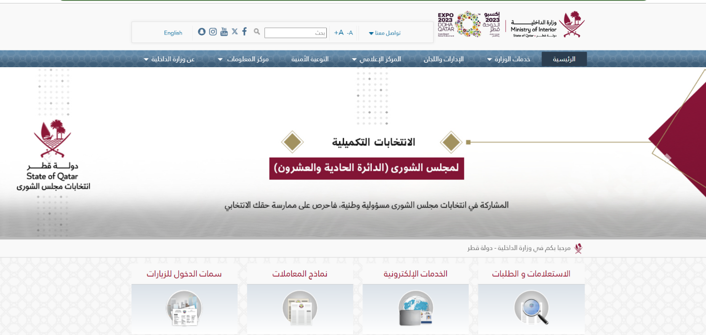Open the 'الإدارات واللجان' menu item
Screen dimensions: 706x335
point(443,59)
